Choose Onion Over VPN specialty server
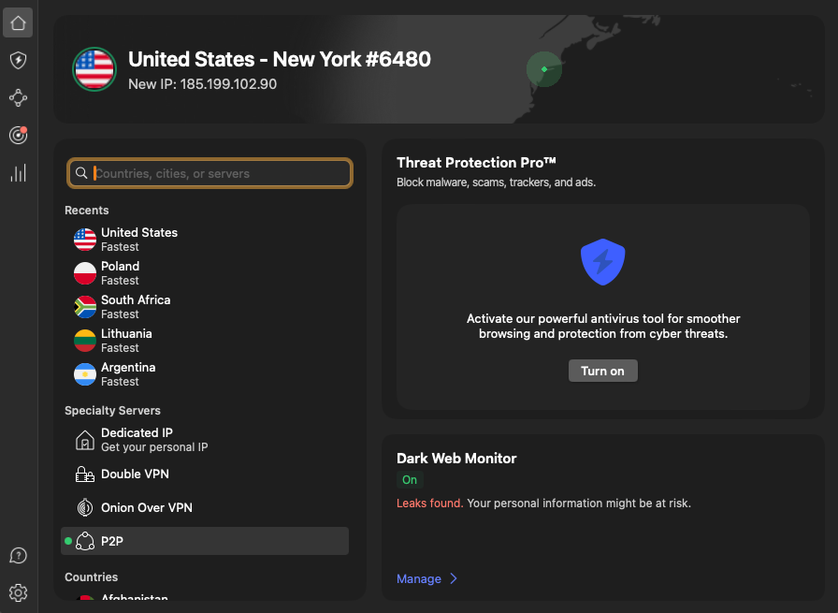This screenshot has width=838, height=613. pyautogui.click(x=205, y=507)
